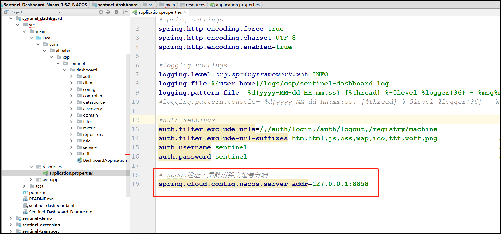
Task: Expand the test folder
Action: tap(24, 186)
